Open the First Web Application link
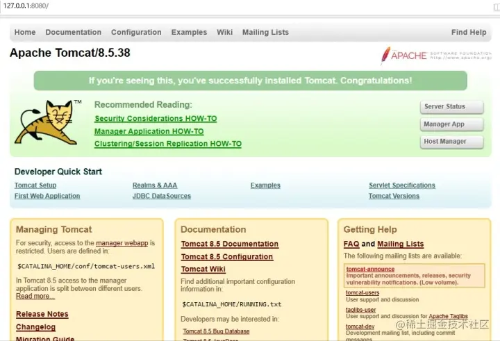Viewport: 500px width, 341px height. click(x=47, y=196)
